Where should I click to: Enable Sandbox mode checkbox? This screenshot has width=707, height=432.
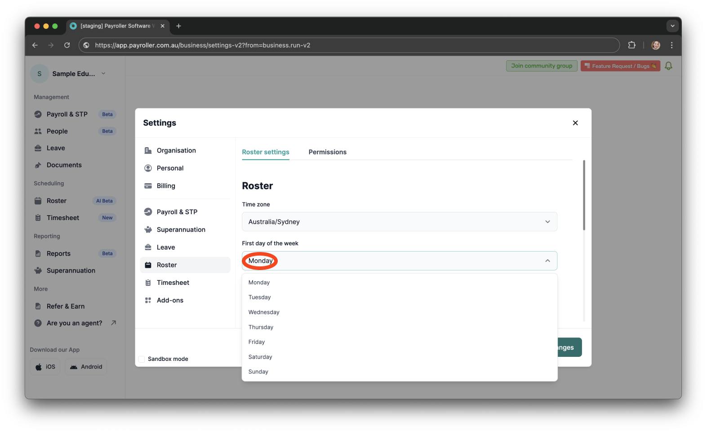pyautogui.click(x=142, y=359)
